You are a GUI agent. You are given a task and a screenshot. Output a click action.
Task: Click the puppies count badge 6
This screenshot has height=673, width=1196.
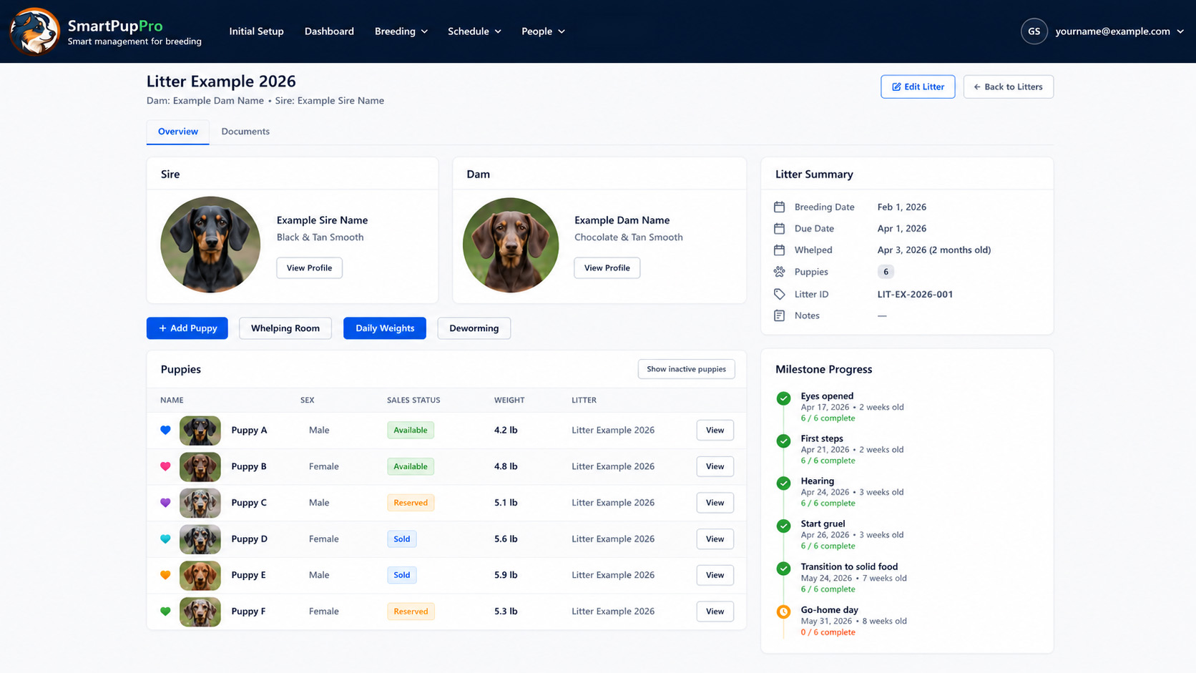tap(886, 272)
